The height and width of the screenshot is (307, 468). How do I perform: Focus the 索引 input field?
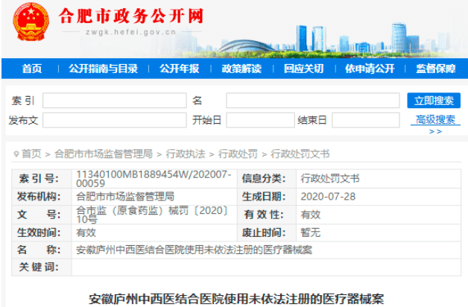[114, 101]
